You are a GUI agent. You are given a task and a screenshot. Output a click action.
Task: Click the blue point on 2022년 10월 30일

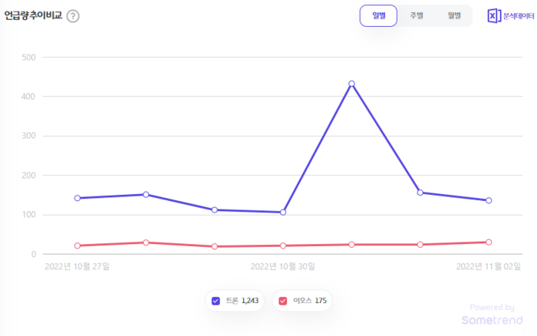(x=283, y=212)
